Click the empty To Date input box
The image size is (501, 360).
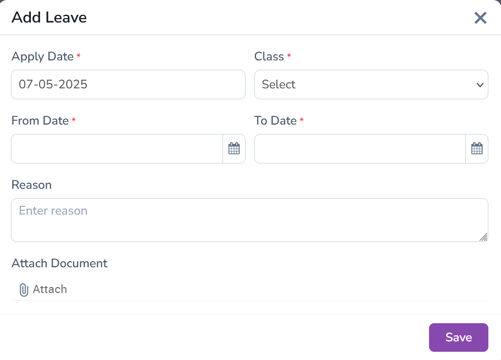tap(360, 148)
